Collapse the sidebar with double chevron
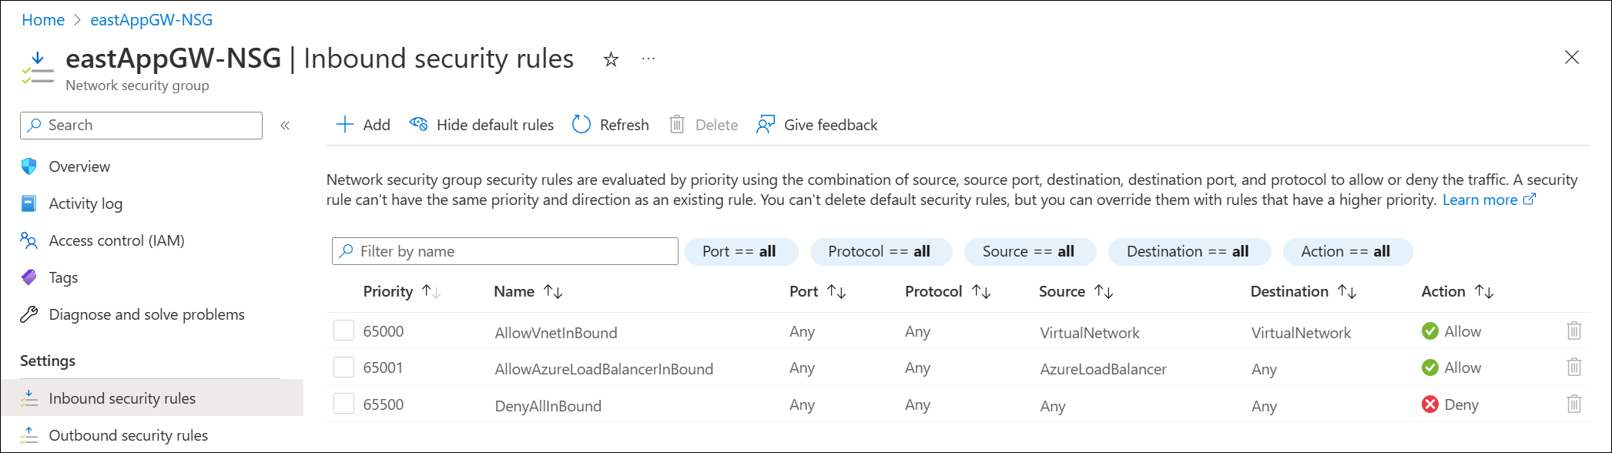Viewport: 1612px width, 453px height. pyautogui.click(x=285, y=126)
